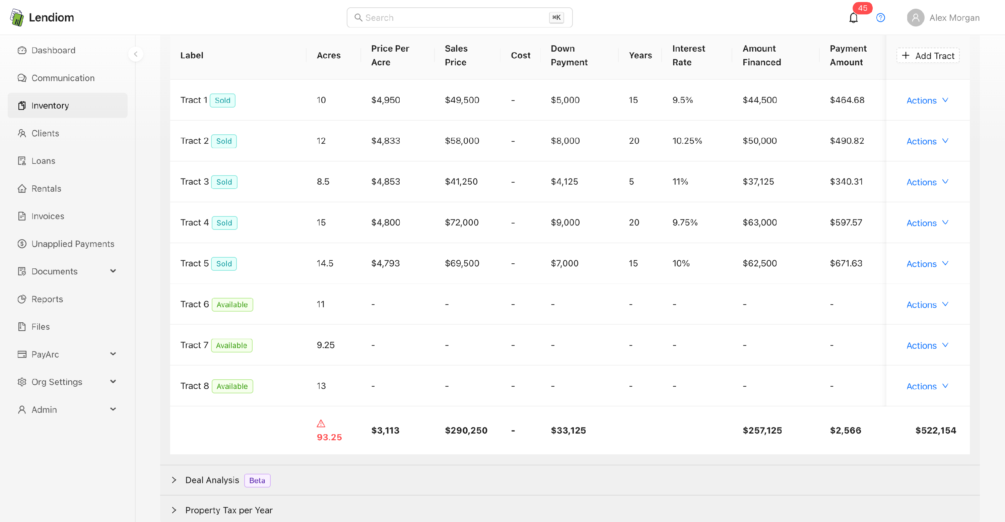Click the Lendiom logo icon
1005x522 pixels.
tap(17, 17)
